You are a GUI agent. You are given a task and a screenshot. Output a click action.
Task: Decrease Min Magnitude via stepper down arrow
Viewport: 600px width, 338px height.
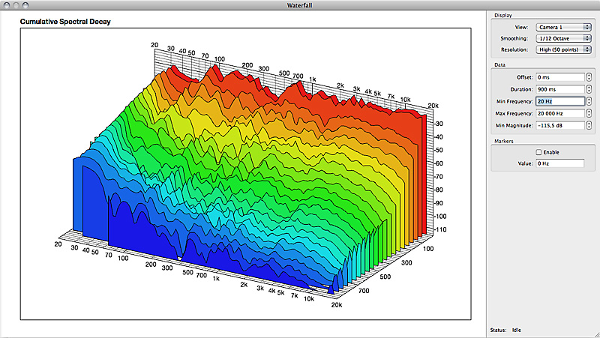(589, 128)
